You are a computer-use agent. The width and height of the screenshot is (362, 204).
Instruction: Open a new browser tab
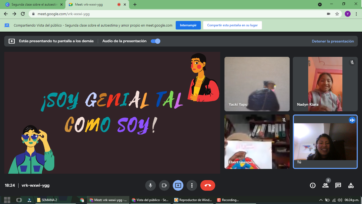[x=135, y=5]
